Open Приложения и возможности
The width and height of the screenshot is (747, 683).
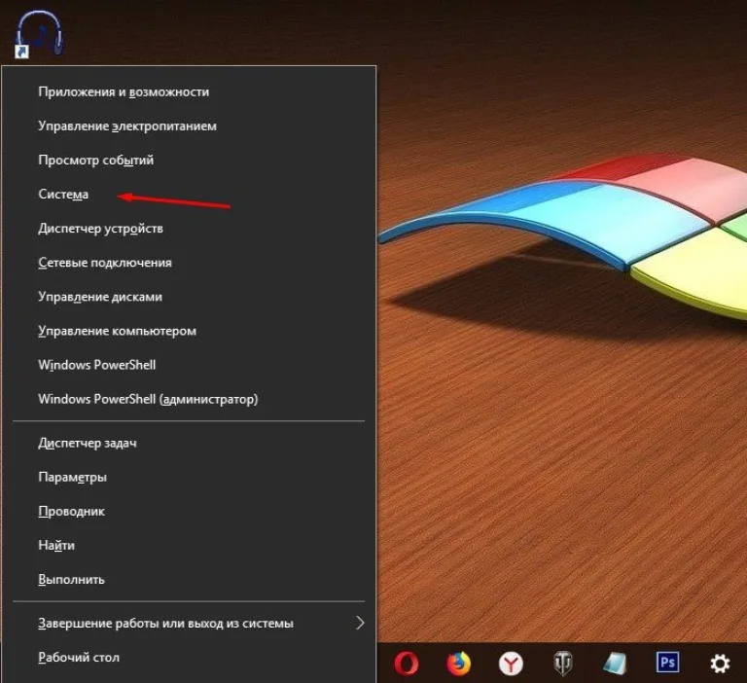[189, 91]
